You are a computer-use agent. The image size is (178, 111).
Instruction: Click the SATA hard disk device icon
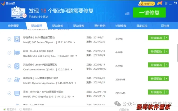pos(17,39)
